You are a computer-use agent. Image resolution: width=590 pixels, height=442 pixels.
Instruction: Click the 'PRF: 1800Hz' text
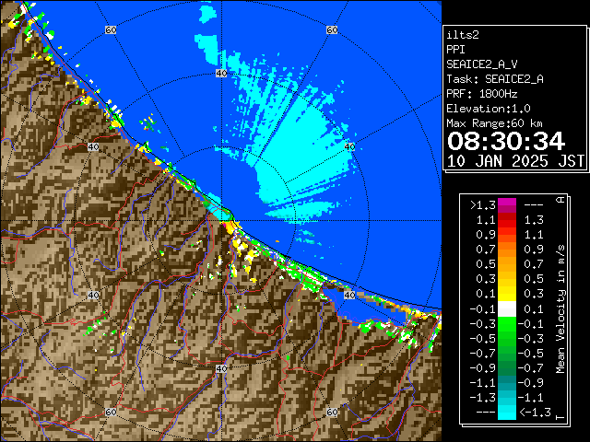(x=482, y=94)
